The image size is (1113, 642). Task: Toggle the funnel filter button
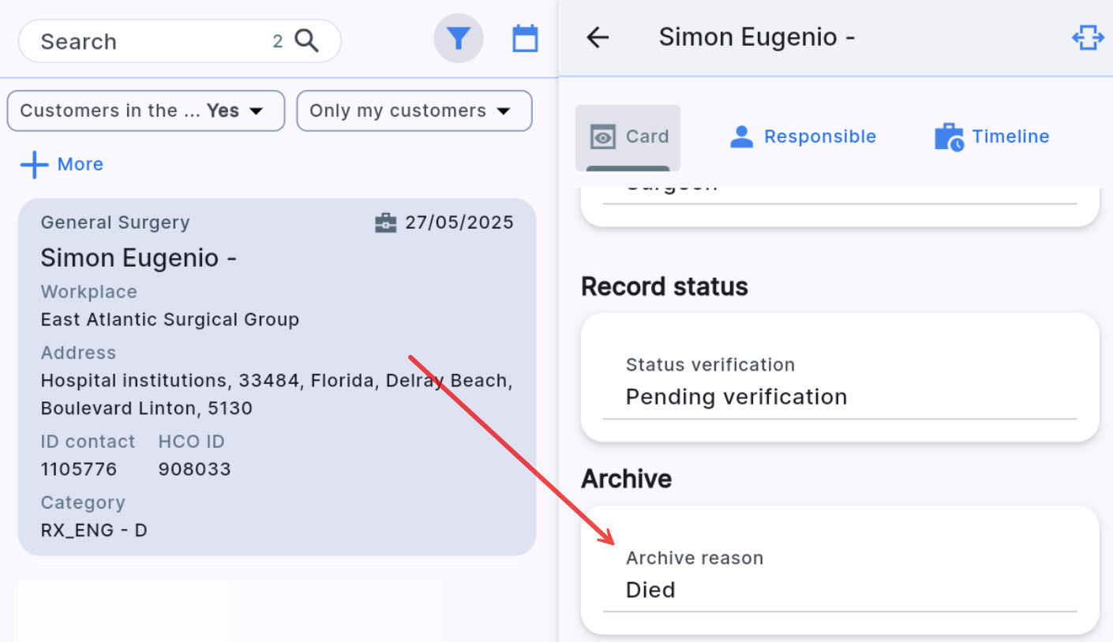click(459, 39)
